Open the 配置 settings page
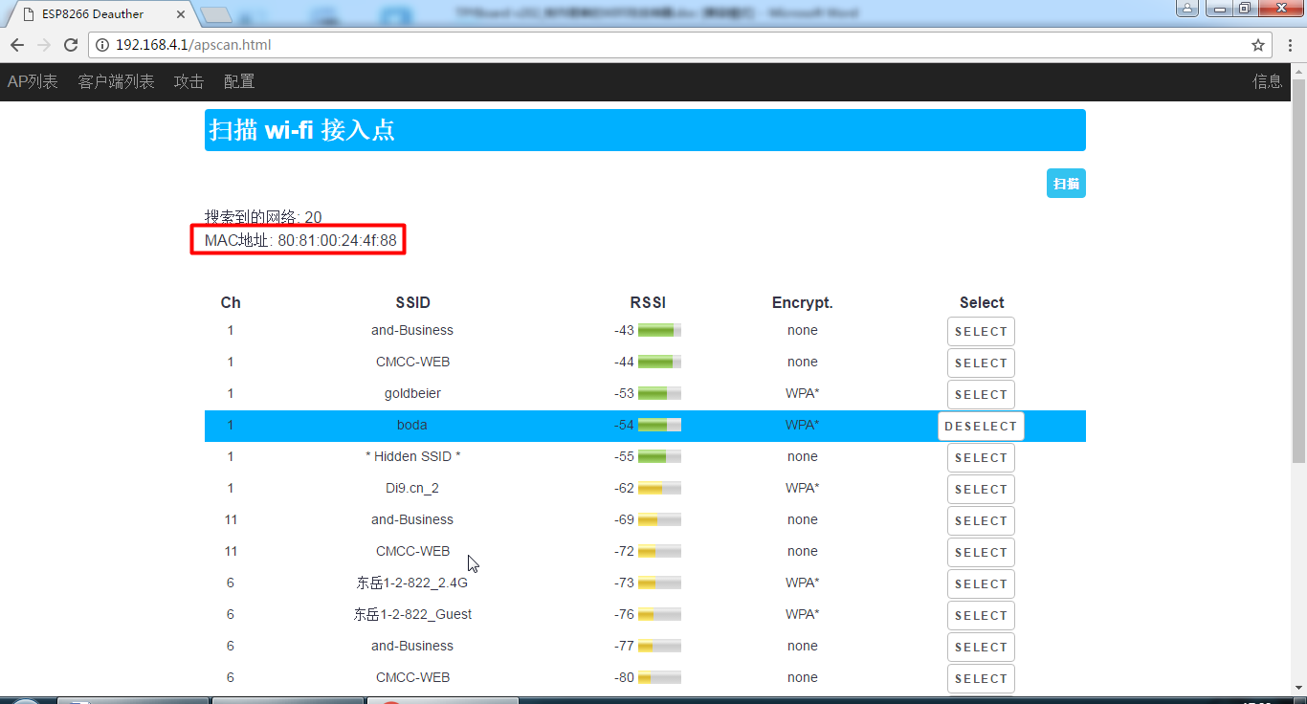 coord(239,82)
